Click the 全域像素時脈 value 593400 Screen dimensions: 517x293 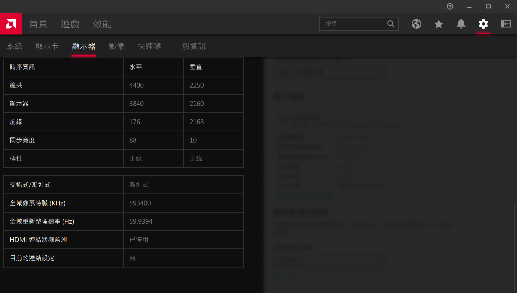[140, 203]
